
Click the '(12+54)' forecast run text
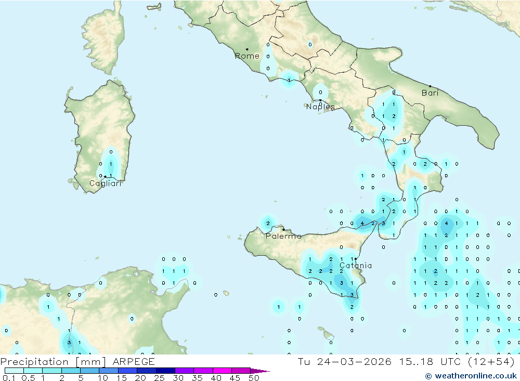coord(491,361)
